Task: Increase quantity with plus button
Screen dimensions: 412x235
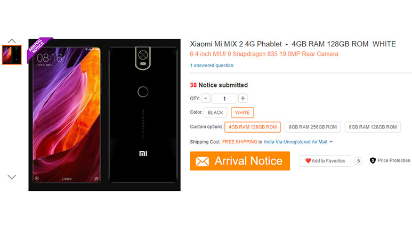Action: [243, 99]
